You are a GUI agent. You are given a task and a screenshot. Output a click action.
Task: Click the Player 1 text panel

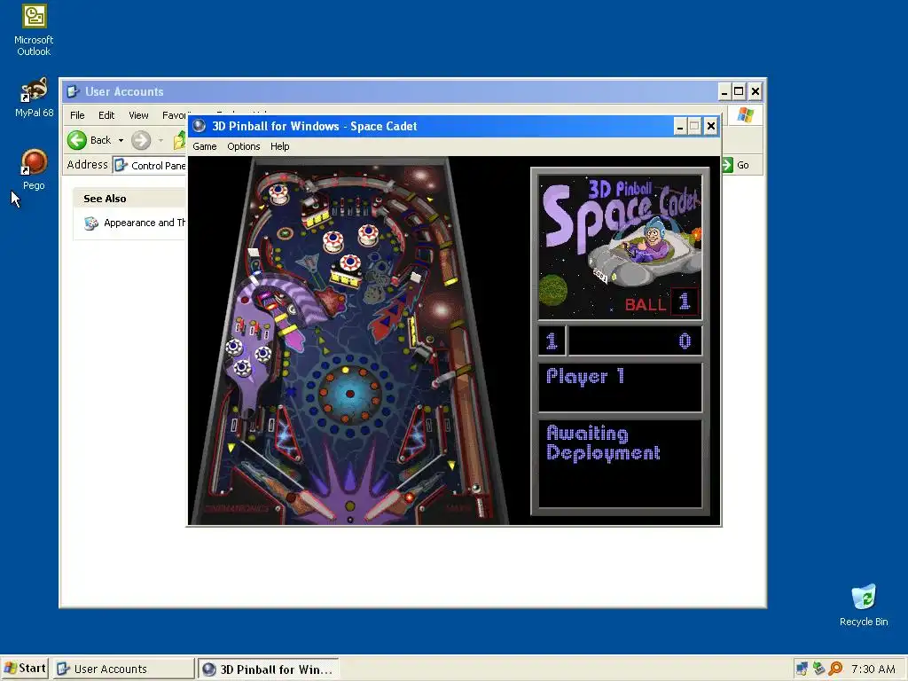pos(620,387)
